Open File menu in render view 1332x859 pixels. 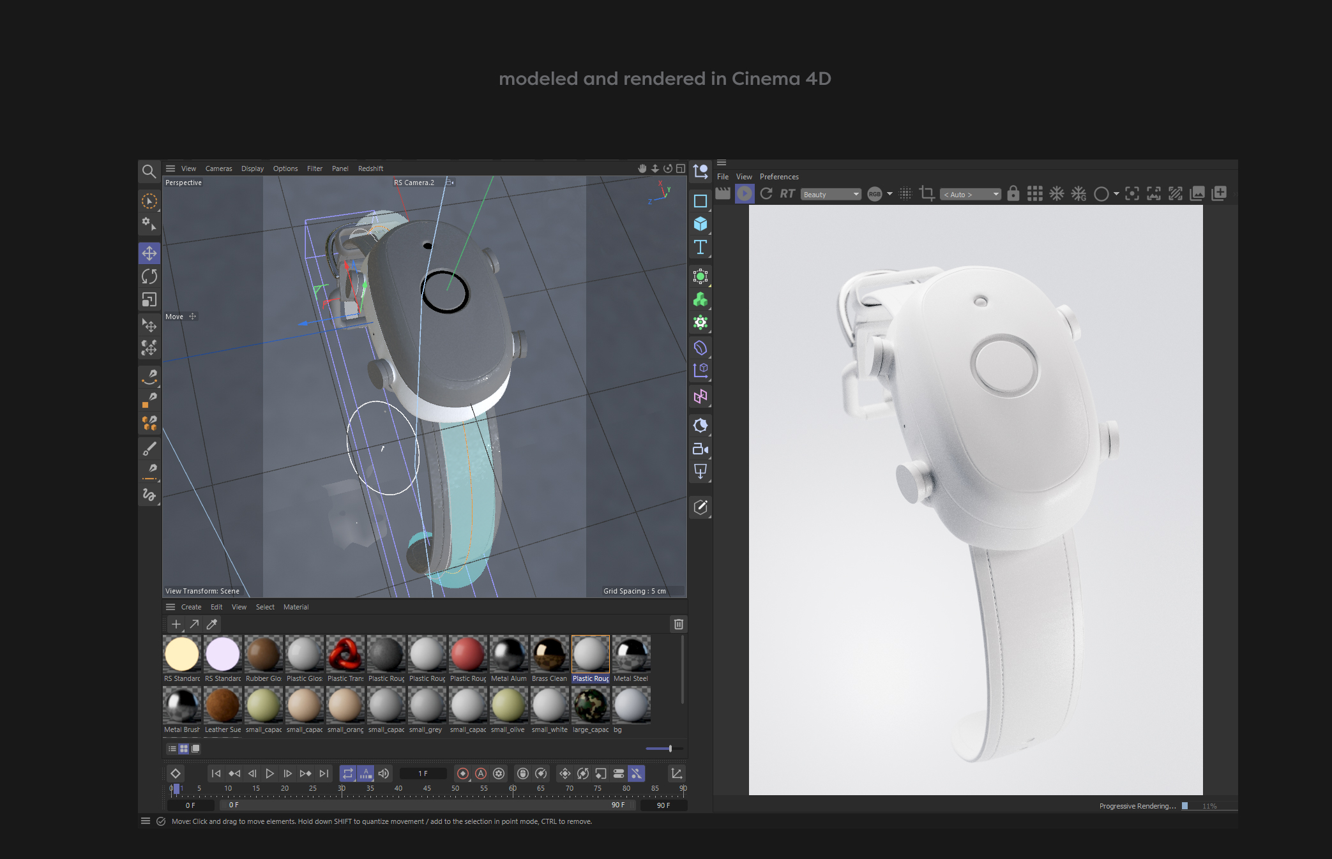click(723, 177)
